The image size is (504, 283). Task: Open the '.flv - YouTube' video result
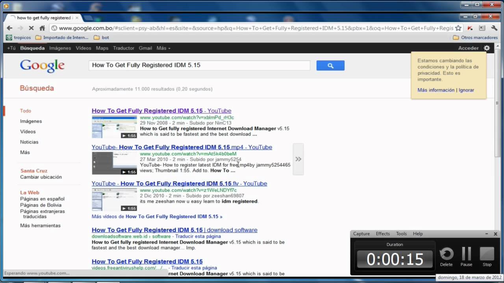(x=179, y=184)
